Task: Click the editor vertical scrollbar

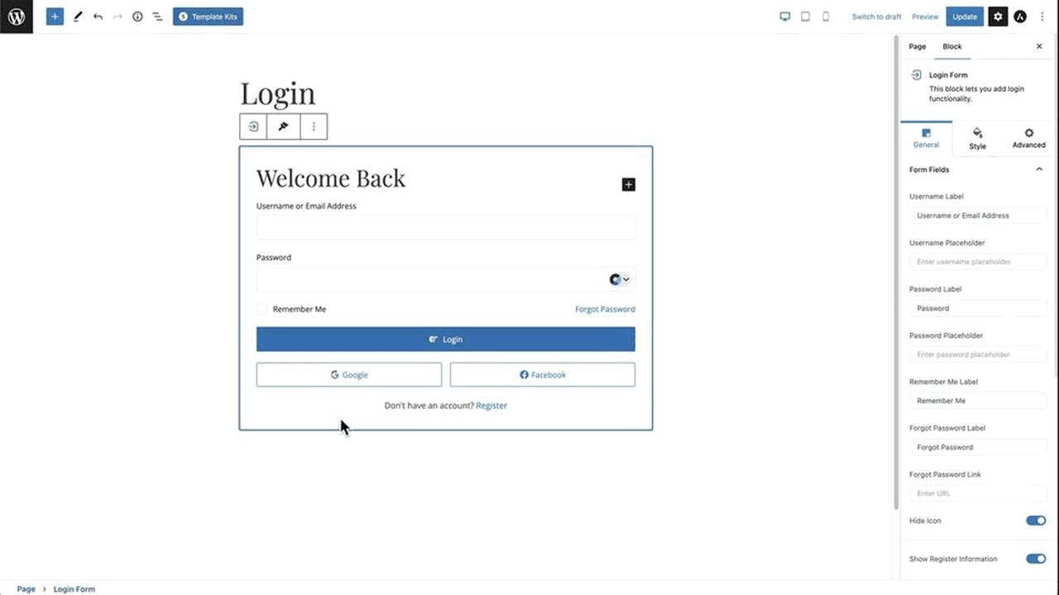Action: click(x=896, y=273)
